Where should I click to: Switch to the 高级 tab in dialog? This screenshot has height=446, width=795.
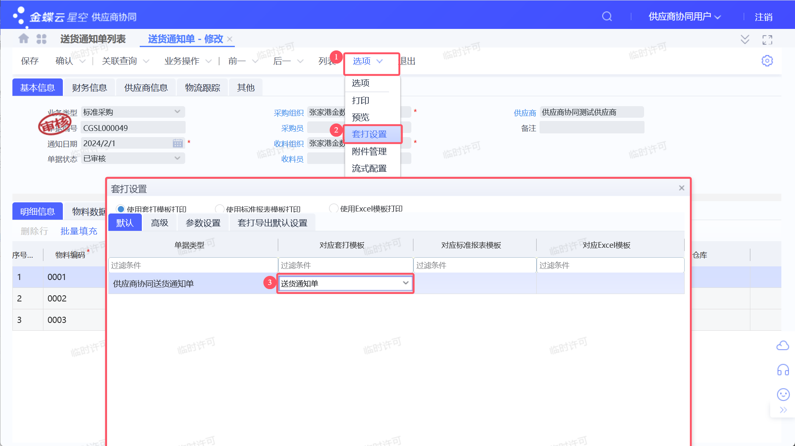[x=160, y=223]
